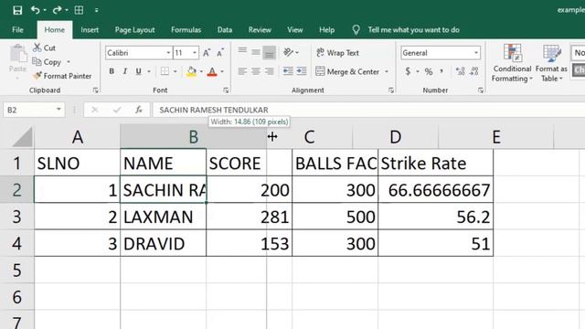Image resolution: width=585 pixels, height=329 pixels.
Task: Toggle underline formatting
Action: 138,71
